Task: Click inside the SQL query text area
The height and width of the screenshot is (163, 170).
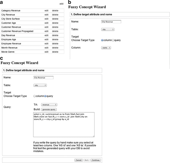Action: coord(64,125)
